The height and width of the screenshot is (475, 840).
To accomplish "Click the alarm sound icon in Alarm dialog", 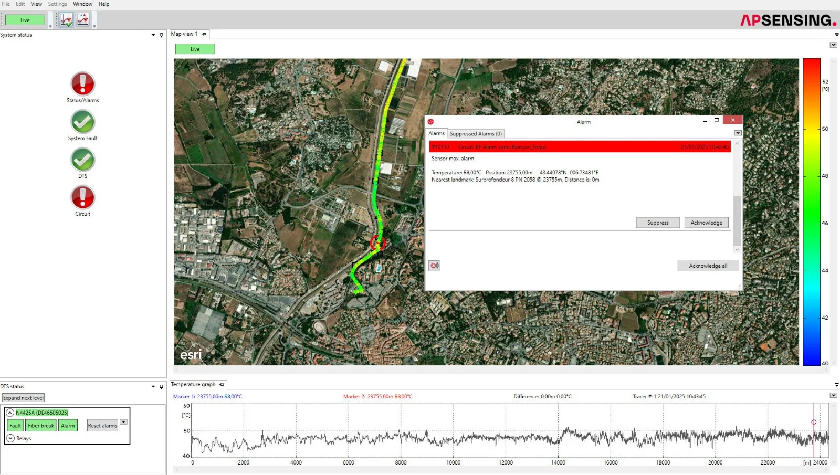I will 434,266.
